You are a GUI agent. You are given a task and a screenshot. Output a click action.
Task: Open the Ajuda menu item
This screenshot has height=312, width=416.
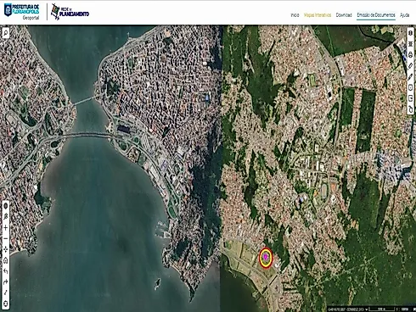pyautogui.click(x=405, y=15)
